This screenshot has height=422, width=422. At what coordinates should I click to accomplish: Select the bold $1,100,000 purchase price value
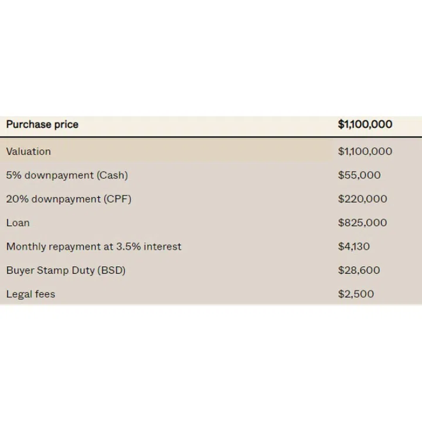click(x=365, y=124)
